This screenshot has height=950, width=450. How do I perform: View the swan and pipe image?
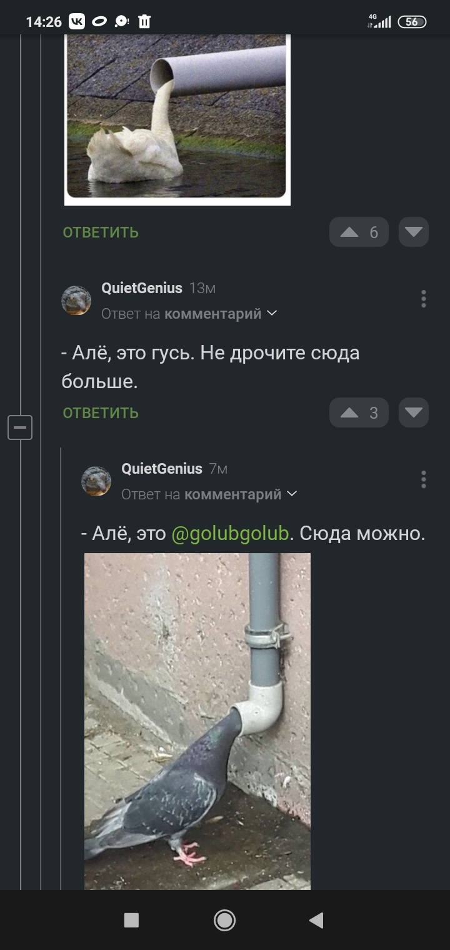click(177, 120)
